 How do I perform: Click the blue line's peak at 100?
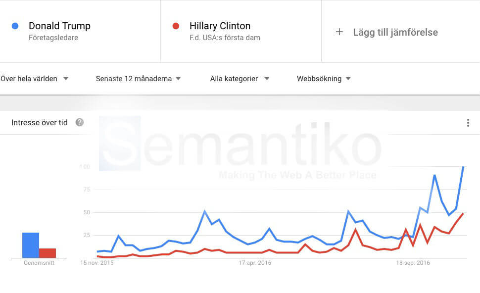[463, 167]
